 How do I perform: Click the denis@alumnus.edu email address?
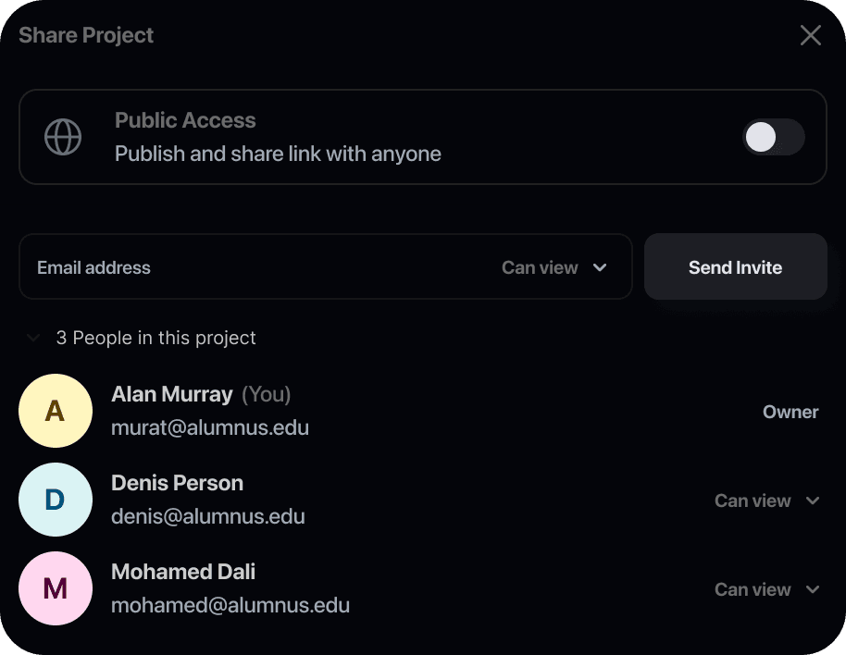click(x=208, y=516)
